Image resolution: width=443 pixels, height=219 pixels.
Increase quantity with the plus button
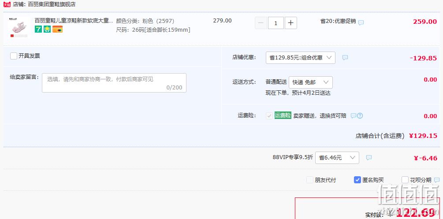(x=291, y=23)
